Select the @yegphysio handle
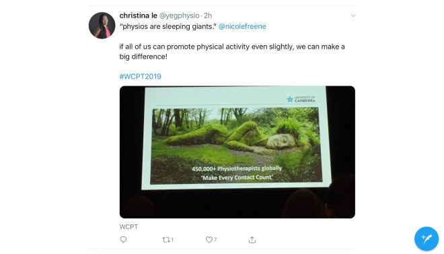 180,15
